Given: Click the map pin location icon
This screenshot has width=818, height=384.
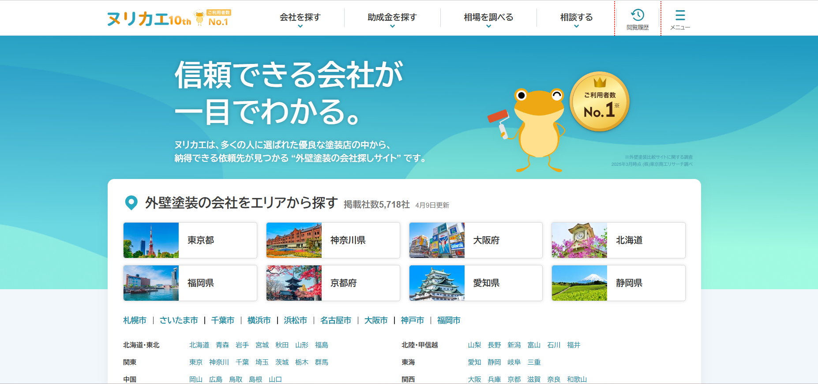Looking at the screenshot, I should click(131, 203).
